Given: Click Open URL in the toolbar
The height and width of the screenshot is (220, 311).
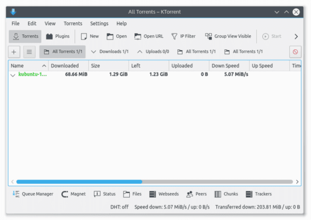Looking at the screenshot, I should [149, 37].
